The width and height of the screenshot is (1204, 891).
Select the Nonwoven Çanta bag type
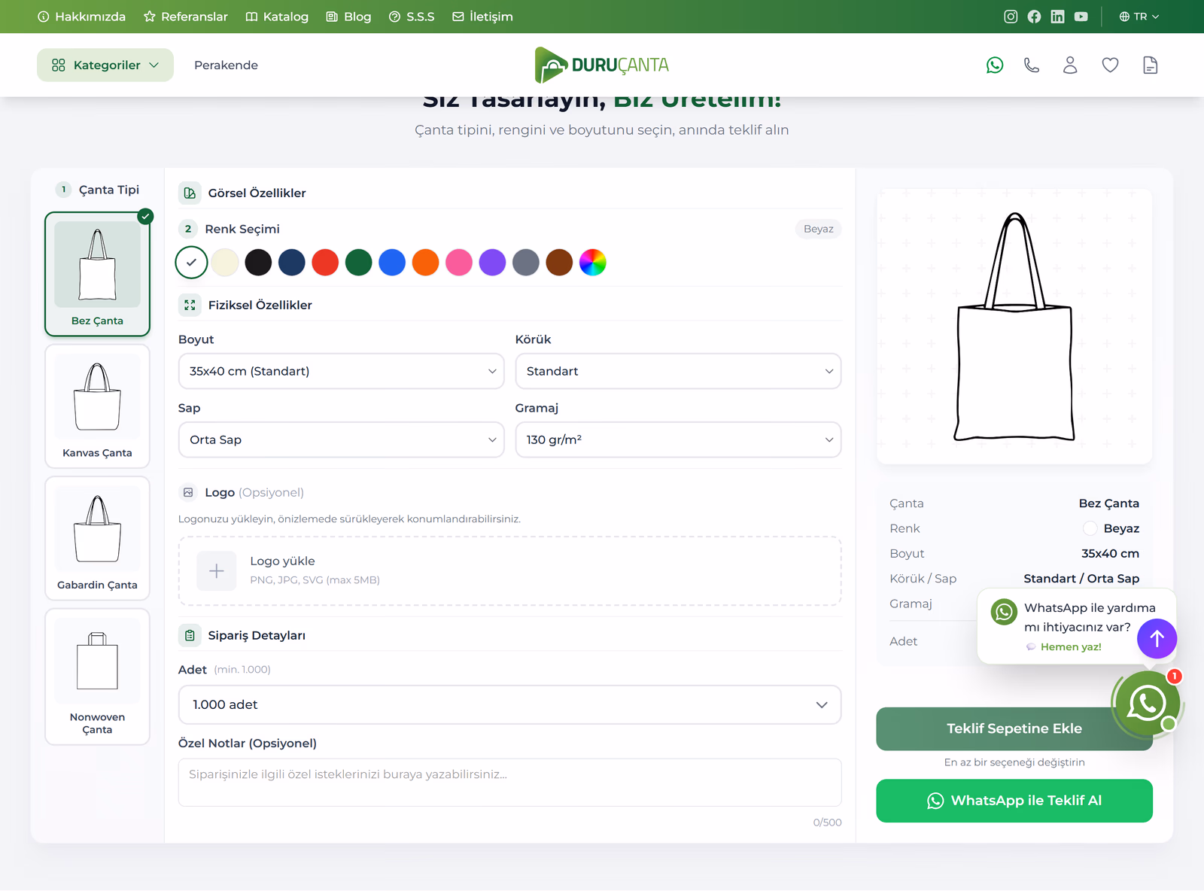pyautogui.click(x=97, y=677)
